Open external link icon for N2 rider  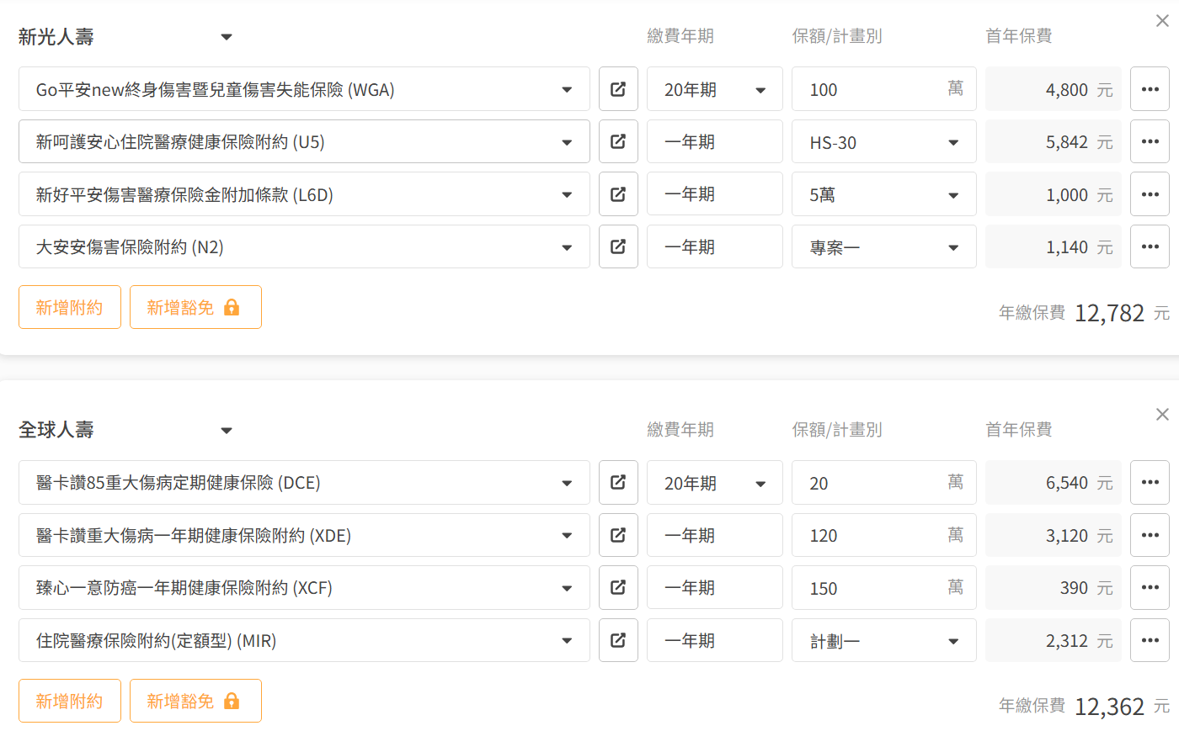(x=618, y=246)
